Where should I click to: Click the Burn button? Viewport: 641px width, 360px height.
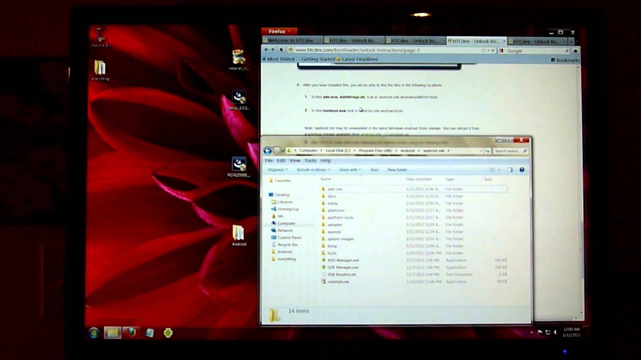(x=374, y=170)
